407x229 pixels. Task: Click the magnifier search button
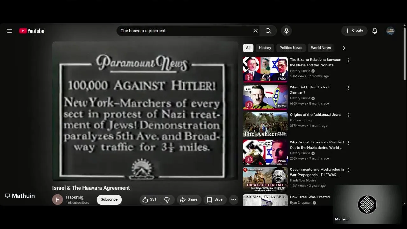268,31
